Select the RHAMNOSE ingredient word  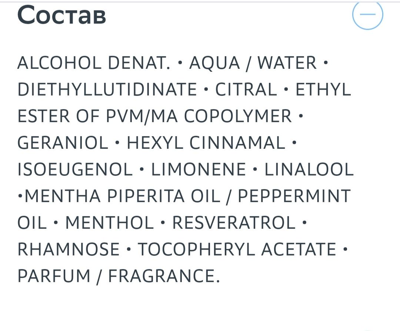click(69, 250)
